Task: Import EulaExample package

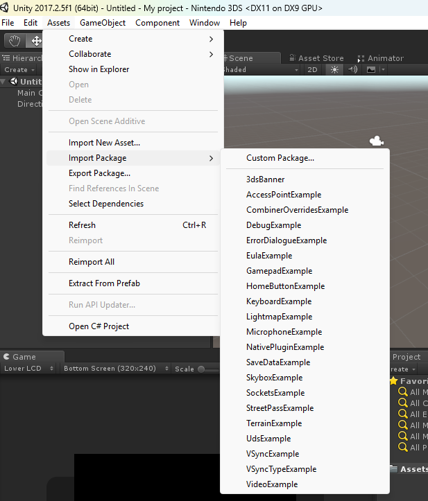Action: click(305, 256)
